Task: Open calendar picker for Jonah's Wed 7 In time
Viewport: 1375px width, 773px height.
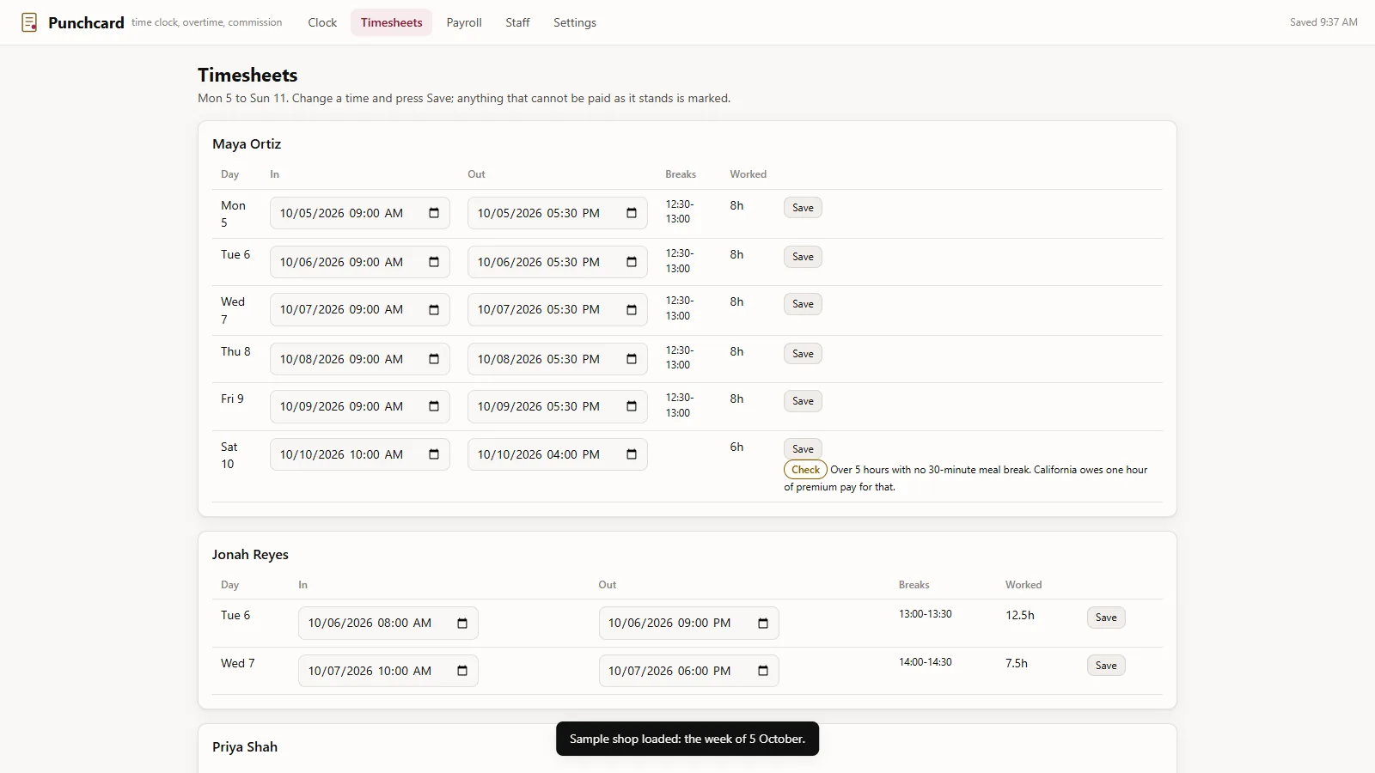Action: point(462,671)
